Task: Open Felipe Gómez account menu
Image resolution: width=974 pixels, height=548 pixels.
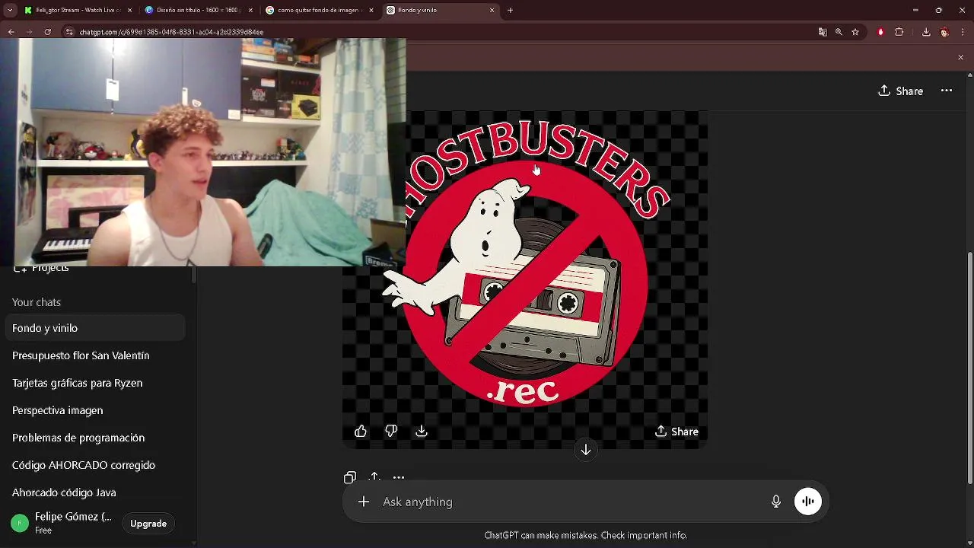Action: pyautogui.click(x=62, y=523)
